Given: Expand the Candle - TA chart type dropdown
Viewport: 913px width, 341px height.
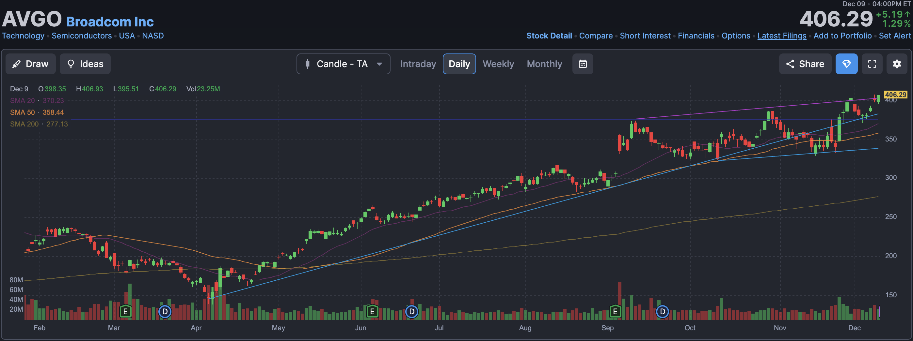Looking at the screenshot, I should [343, 64].
